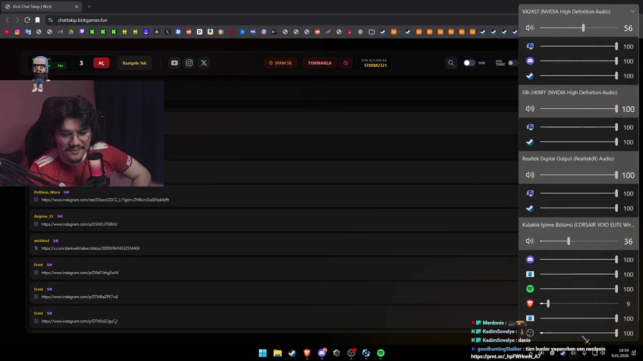Click Steam icon under GB-2409FF device
643x361 pixels.
pyautogui.click(x=530, y=142)
